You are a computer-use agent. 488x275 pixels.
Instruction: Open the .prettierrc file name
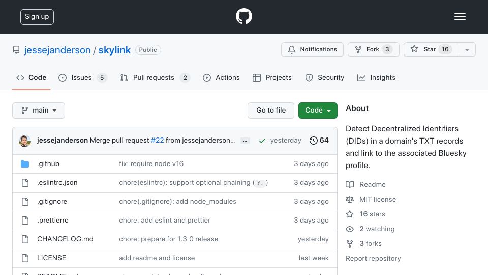click(x=52, y=220)
